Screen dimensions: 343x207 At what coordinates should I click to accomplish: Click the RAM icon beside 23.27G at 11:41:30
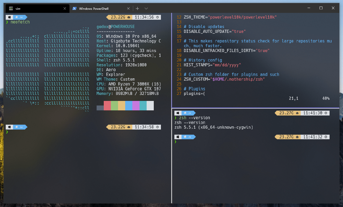(x=298, y=113)
